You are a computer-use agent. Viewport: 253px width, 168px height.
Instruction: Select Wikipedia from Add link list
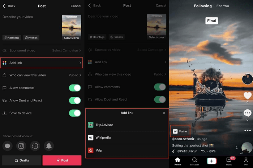click(x=103, y=138)
